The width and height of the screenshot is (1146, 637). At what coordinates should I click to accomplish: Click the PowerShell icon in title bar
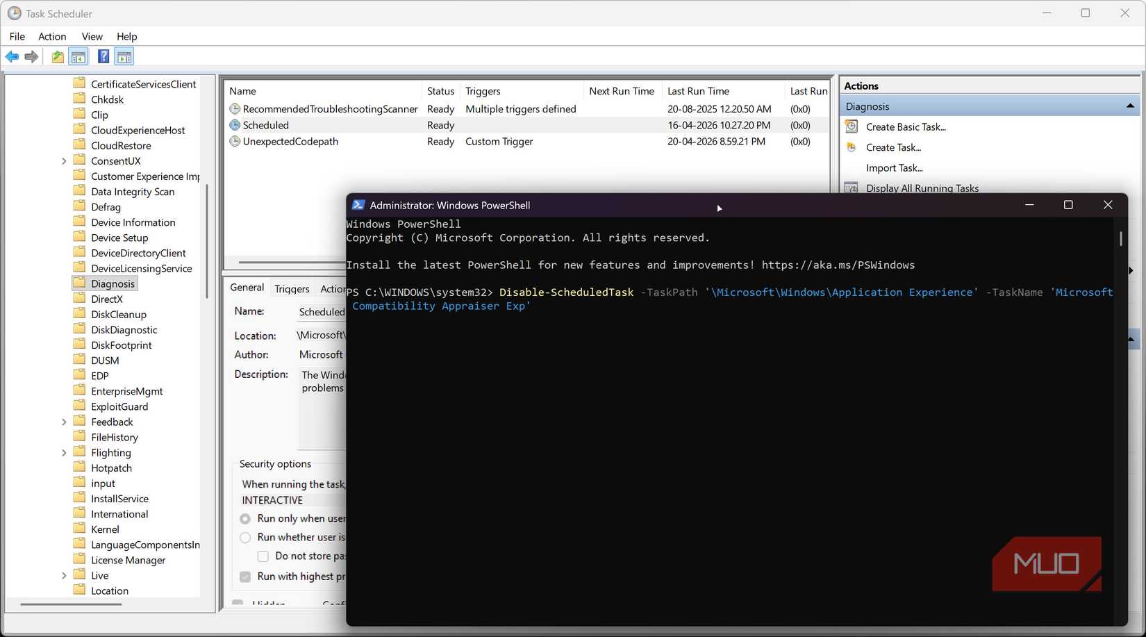358,205
